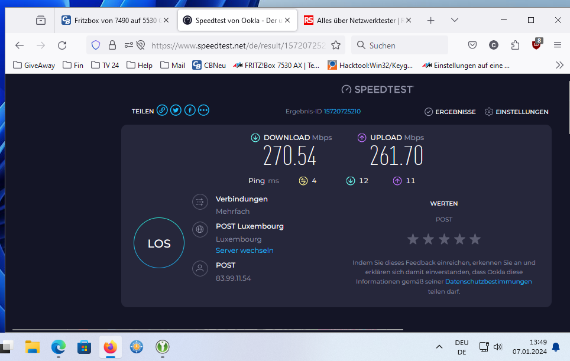Rate POST with five stars
The image size is (570, 361).
pyautogui.click(x=475, y=239)
